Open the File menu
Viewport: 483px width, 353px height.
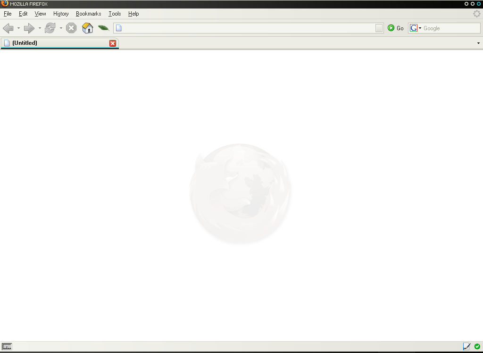[x=8, y=14]
